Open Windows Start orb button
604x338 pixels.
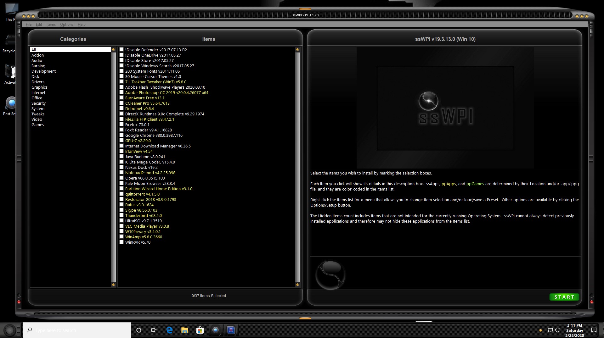pyautogui.click(x=10, y=330)
